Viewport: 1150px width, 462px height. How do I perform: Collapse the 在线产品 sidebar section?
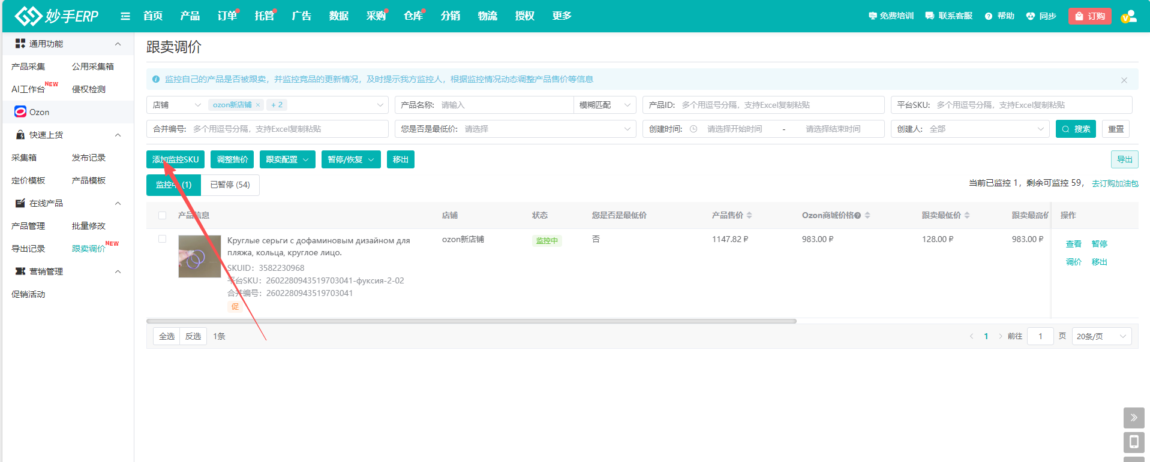click(x=118, y=203)
